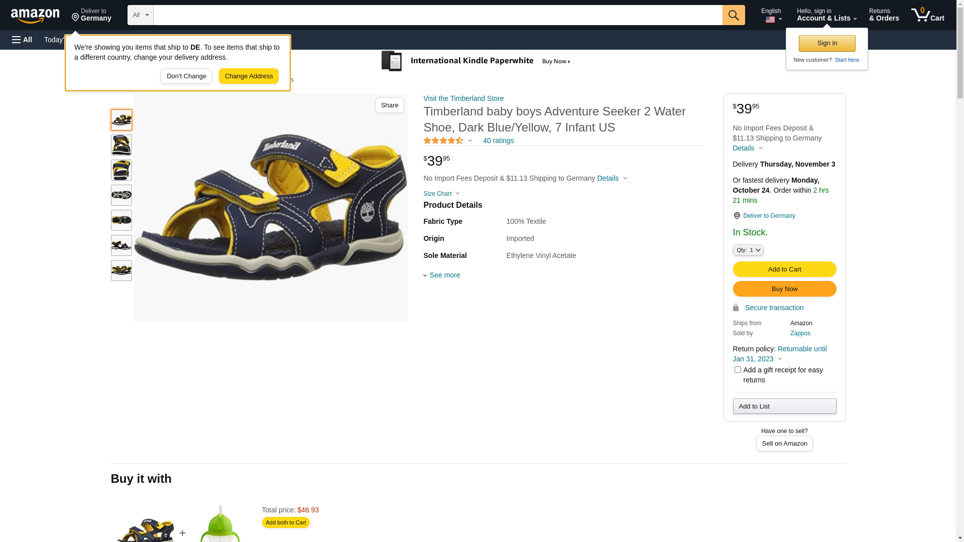Select the second sandal thumbnail image
This screenshot has width=964, height=542.
tap(122, 145)
